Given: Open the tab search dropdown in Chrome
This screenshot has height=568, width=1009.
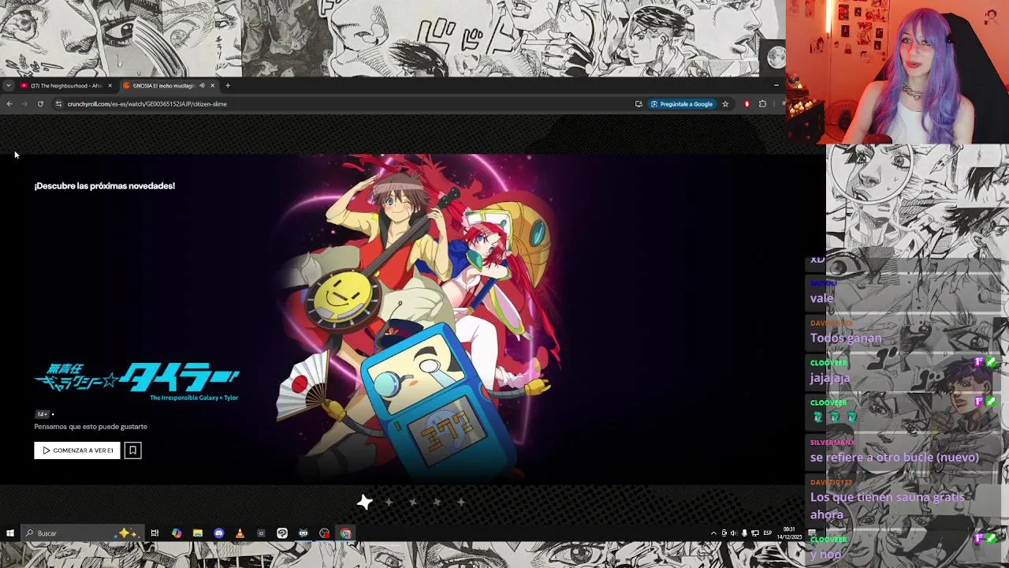Looking at the screenshot, I should pyautogui.click(x=8, y=85).
